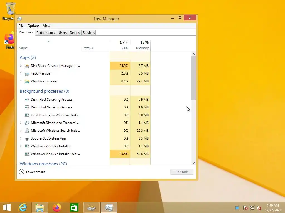Open File Explorer from the taskbar

40,207
